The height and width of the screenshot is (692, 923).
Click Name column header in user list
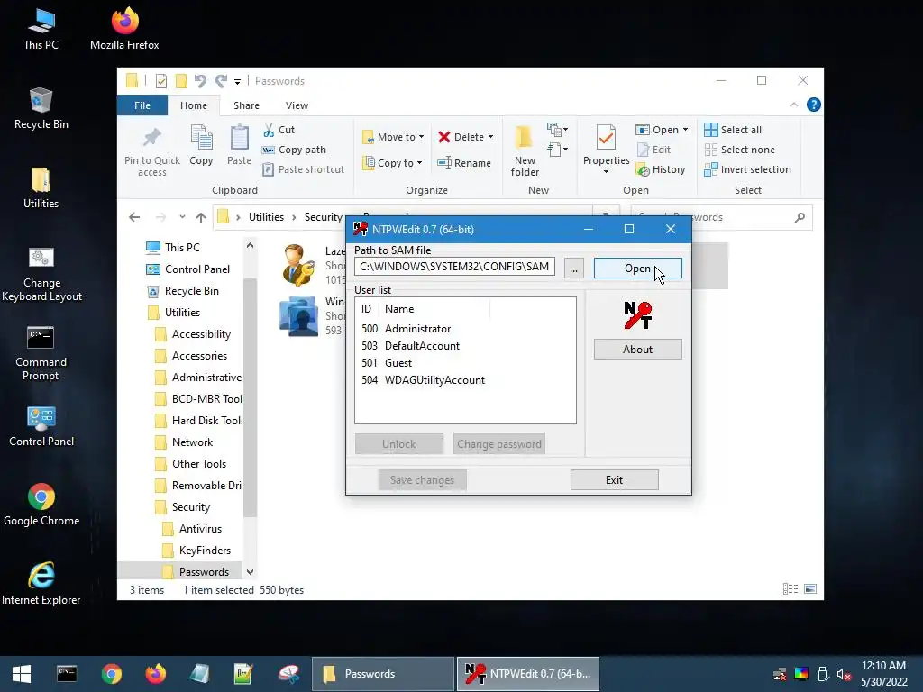tap(435, 309)
